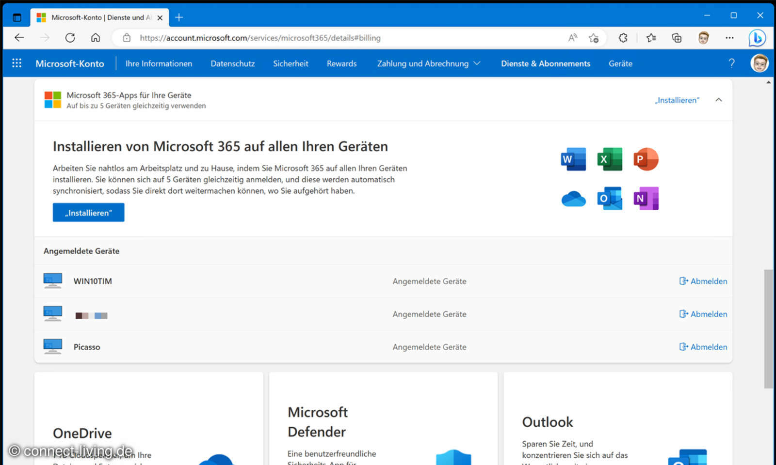Open Bing chat in the browser toolbar
Screen dimensions: 776x465
[757, 38]
